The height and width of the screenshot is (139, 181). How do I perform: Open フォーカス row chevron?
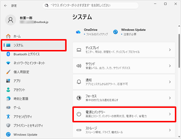click(x=170, y=98)
